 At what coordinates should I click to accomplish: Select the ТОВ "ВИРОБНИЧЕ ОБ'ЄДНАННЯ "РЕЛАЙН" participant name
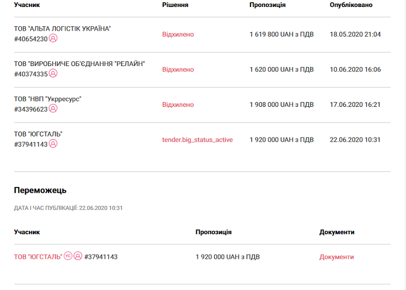coord(80,64)
